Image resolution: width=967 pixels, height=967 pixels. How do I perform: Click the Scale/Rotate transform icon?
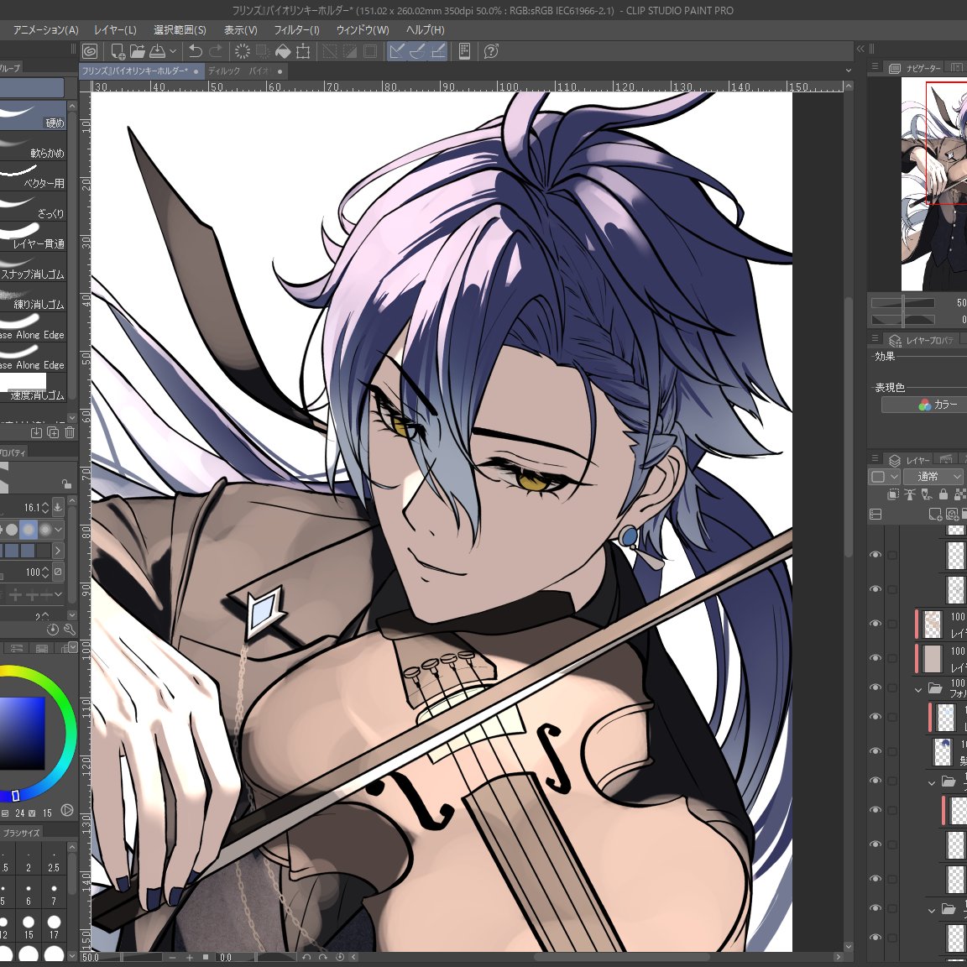(303, 51)
